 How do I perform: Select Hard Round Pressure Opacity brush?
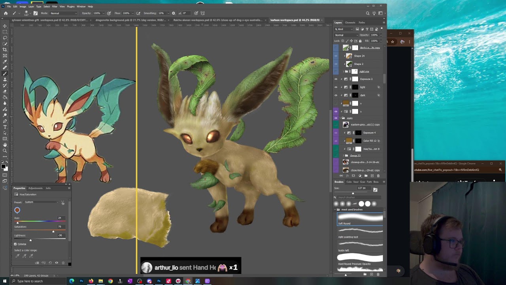click(x=360, y=260)
